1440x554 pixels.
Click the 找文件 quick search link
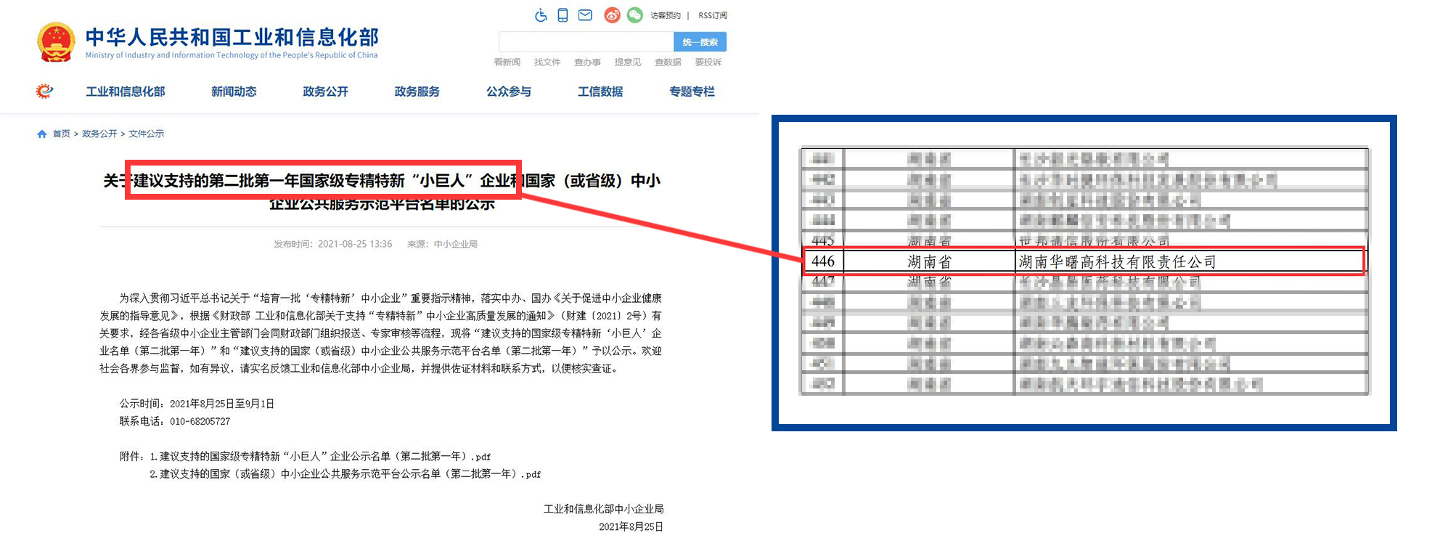(547, 62)
